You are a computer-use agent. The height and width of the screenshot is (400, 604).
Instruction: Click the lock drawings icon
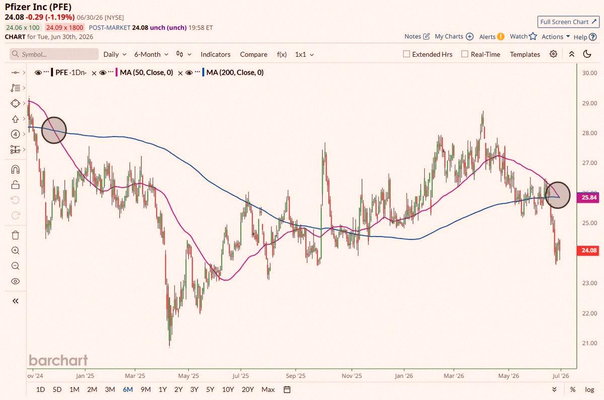pyautogui.click(x=15, y=185)
